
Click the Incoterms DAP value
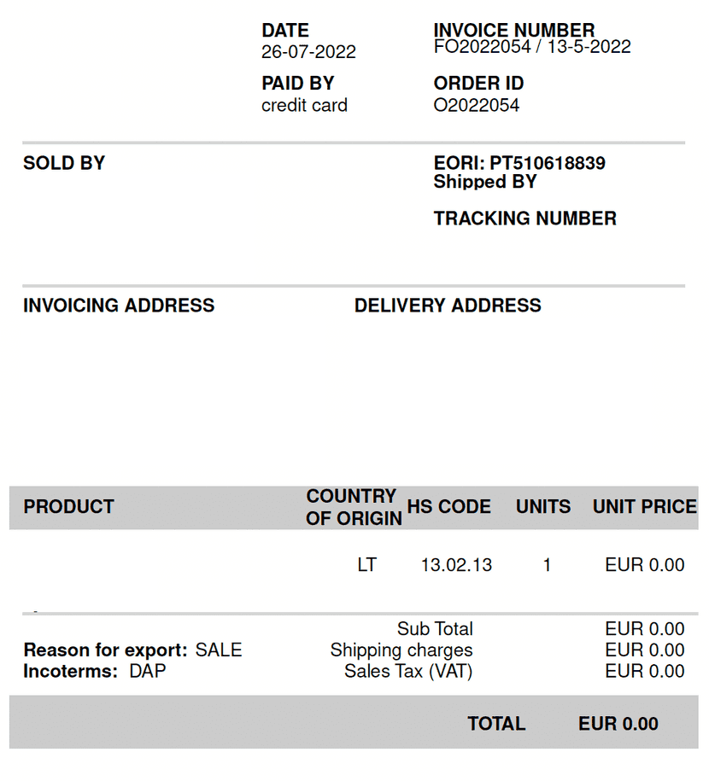click(x=148, y=672)
